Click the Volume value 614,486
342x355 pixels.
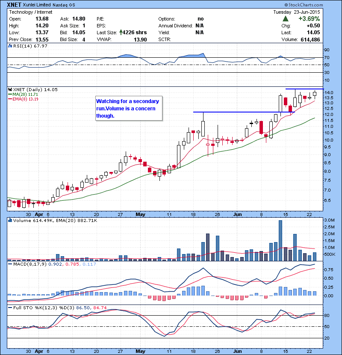click(x=310, y=39)
